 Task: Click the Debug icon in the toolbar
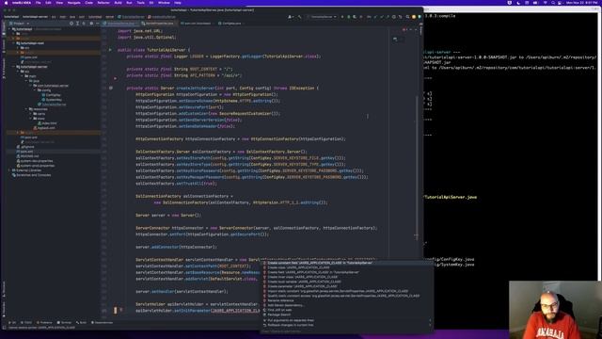coord(349,17)
